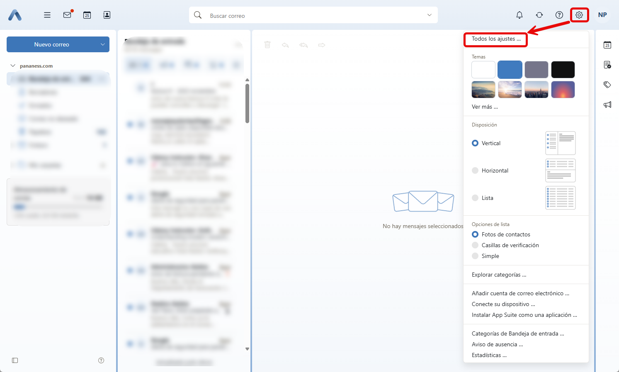Image resolution: width=619 pixels, height=372 pixels.
Task: Open the help question mark icon in top bar
Action: [x=559, y=15]
